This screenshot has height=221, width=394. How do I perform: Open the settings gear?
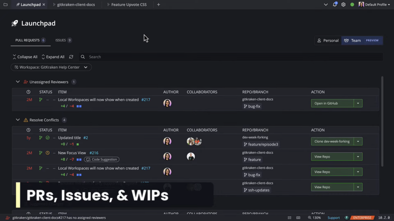(343, 5)
